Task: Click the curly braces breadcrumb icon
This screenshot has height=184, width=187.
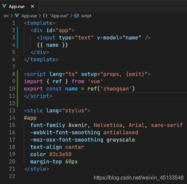Action: click(x=45, y=16)
